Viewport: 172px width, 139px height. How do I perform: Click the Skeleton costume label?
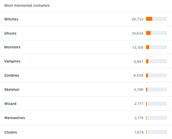pyautogui.click(x=12, y=90)
